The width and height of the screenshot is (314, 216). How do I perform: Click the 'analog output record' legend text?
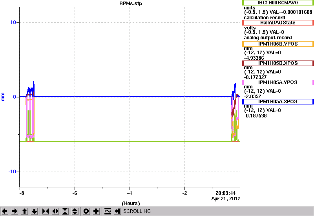pos(268,38)
